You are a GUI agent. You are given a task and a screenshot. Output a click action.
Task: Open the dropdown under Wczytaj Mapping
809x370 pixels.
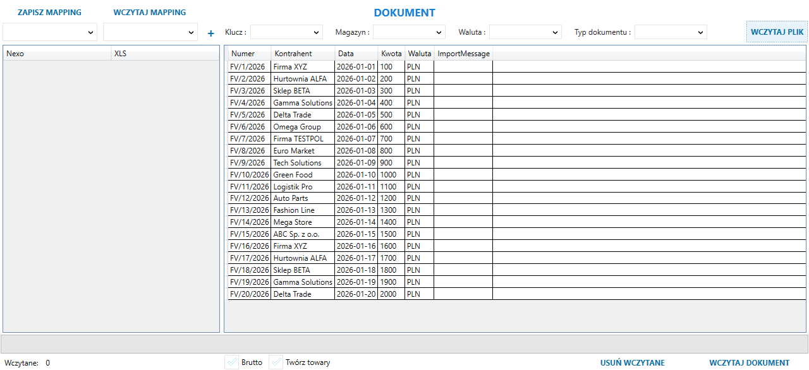click(150, 32)
